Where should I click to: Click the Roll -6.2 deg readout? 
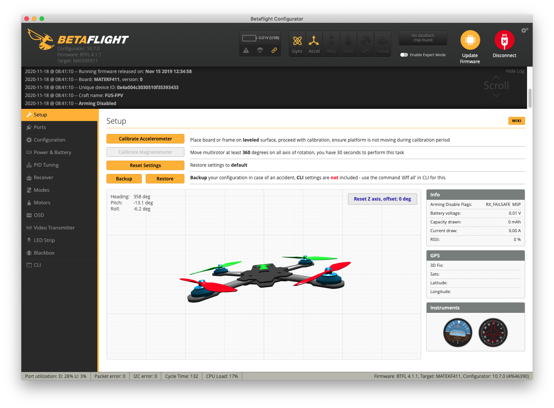130,209
